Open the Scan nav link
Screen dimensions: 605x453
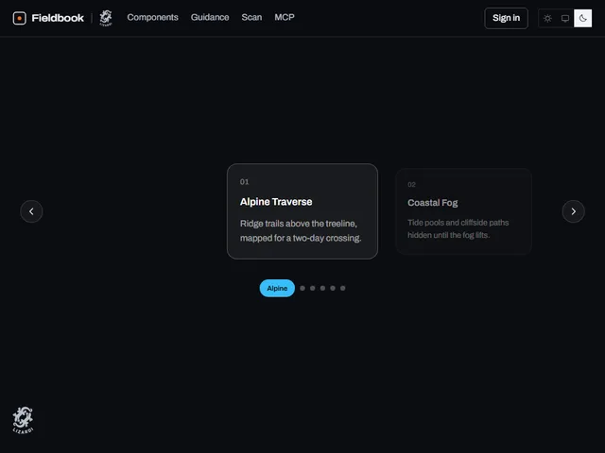pyautogui.click(x=251, y=17)
